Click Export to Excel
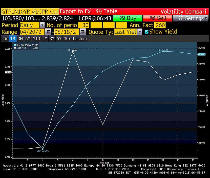The width and height of the screenshot is (210, 178). coord(75,12)
